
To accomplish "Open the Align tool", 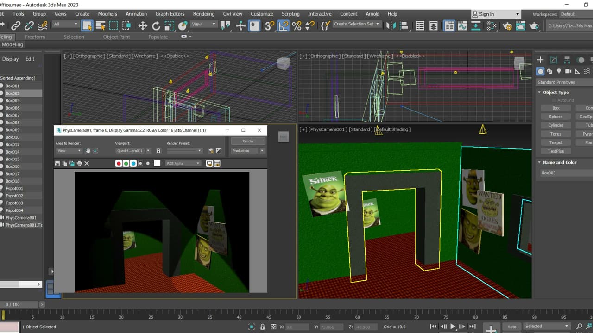I will [x=404, y=25].
